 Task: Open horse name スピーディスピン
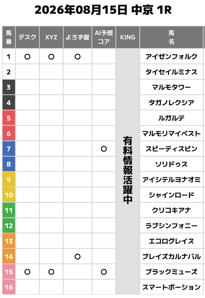coord(171,149)
